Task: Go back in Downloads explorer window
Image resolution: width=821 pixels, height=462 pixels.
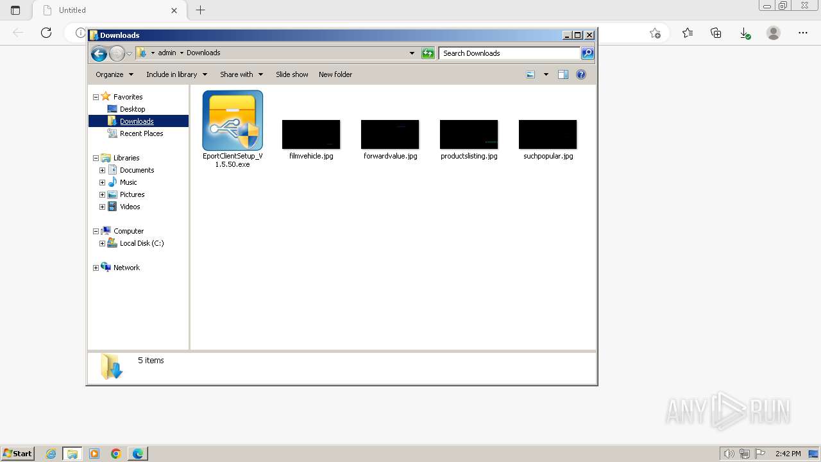Action: coord(99,54)
